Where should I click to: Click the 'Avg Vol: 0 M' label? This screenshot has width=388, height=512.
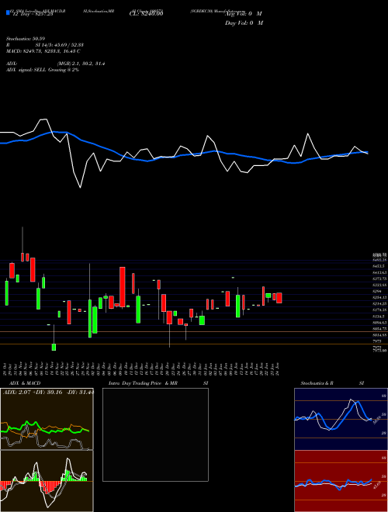point(244,14)
